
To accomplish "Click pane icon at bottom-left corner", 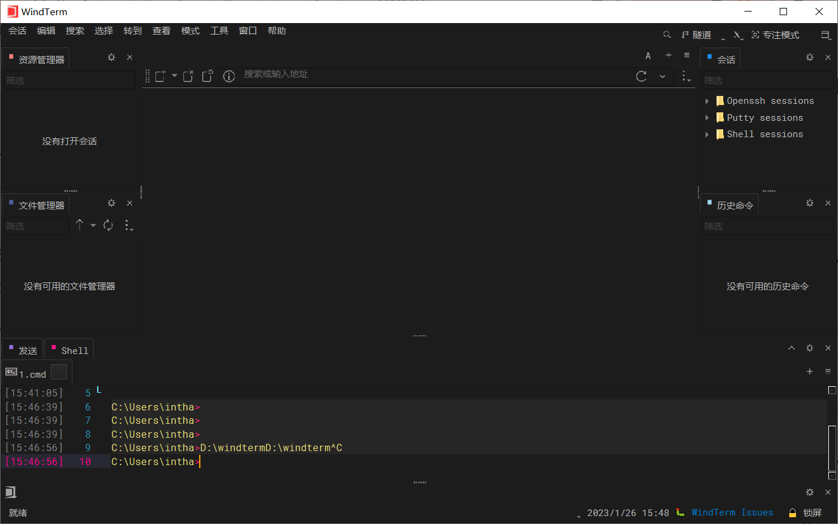I will click(10, 492).
